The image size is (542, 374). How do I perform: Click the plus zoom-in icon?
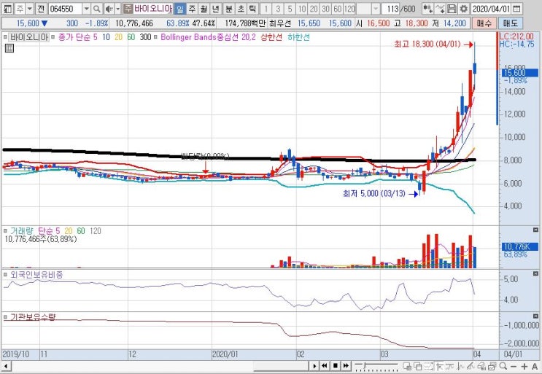(524, 367)
